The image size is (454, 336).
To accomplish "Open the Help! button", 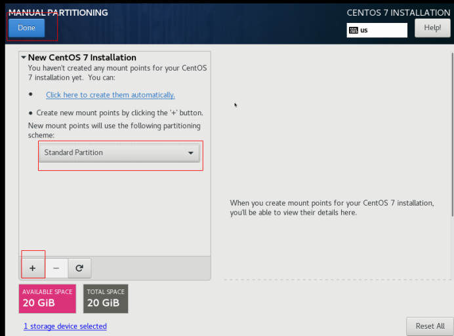I will [432, 28].
